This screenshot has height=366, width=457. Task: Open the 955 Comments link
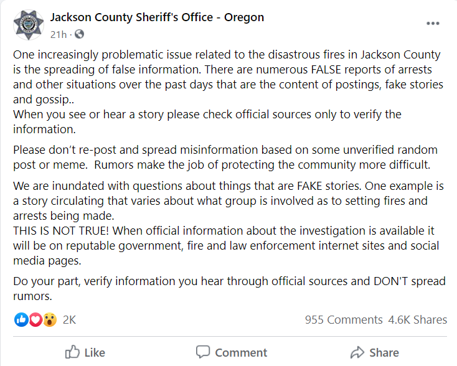coord(344,320)
